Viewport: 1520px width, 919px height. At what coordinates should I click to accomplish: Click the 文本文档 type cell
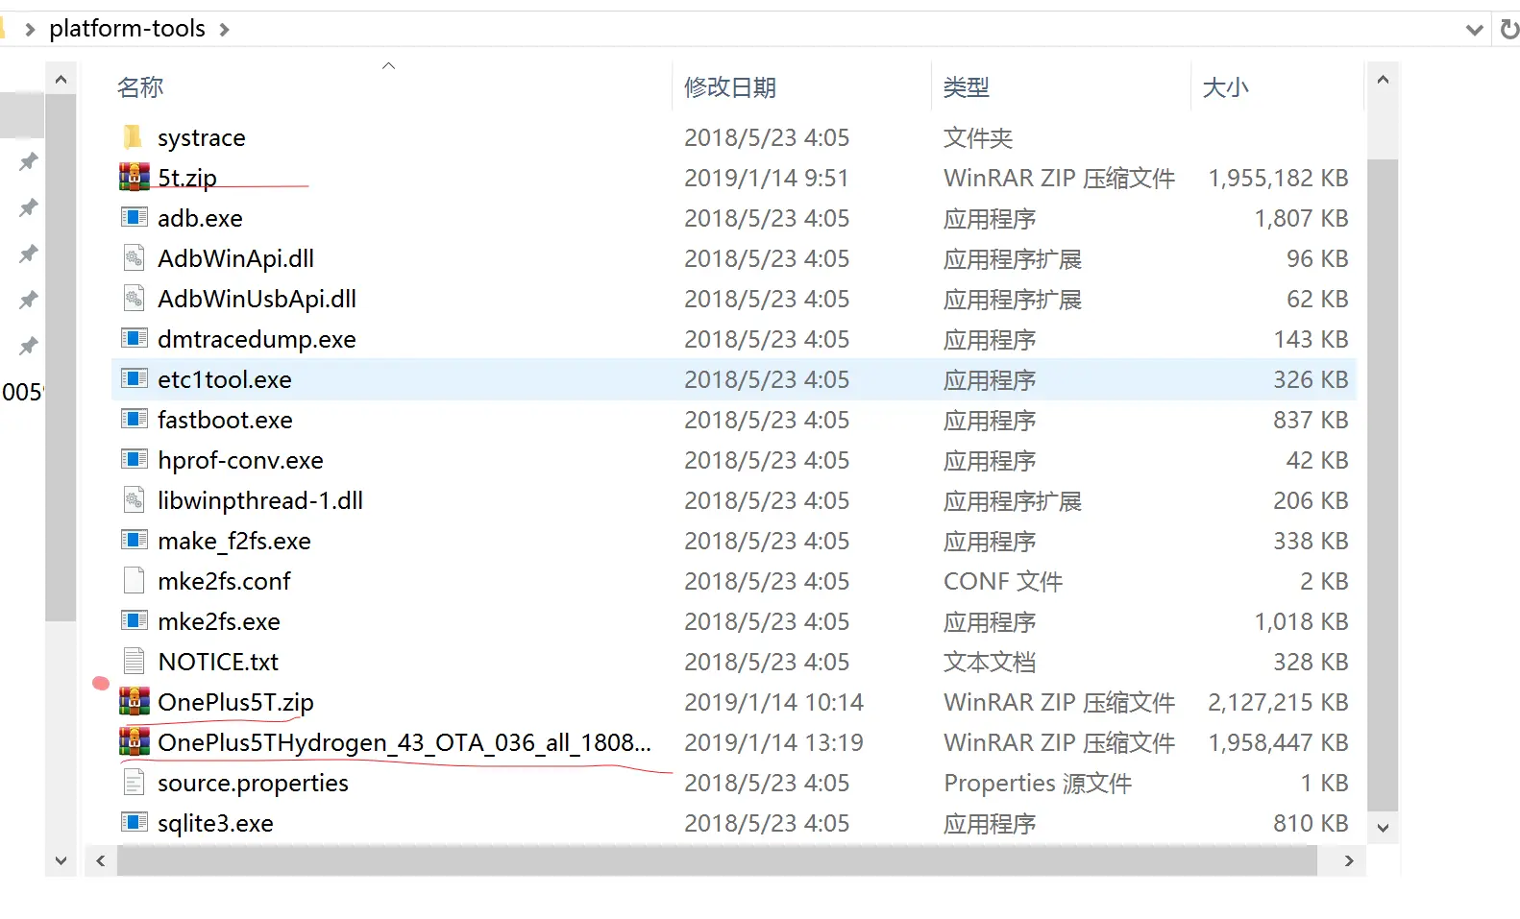click(x=990, y=662)
